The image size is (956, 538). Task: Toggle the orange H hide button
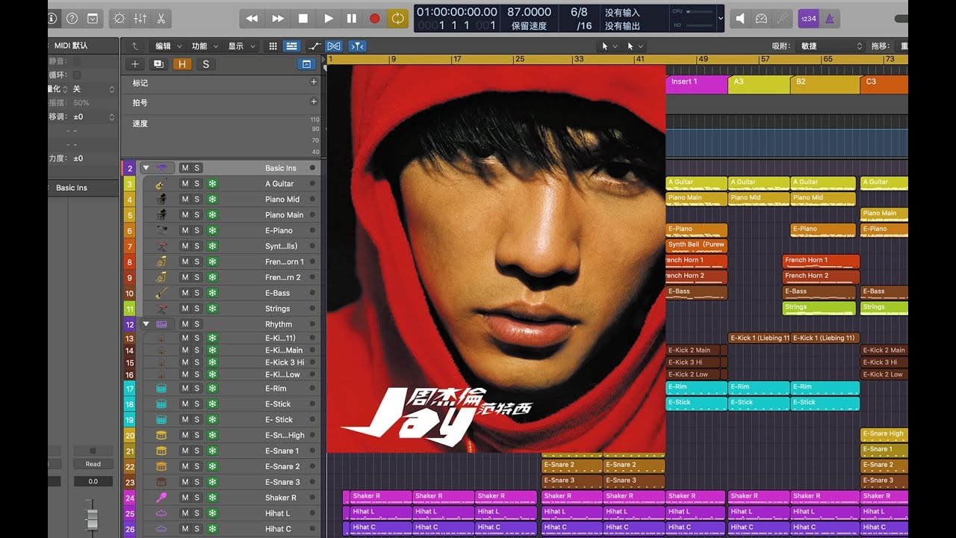pos(182,64)
